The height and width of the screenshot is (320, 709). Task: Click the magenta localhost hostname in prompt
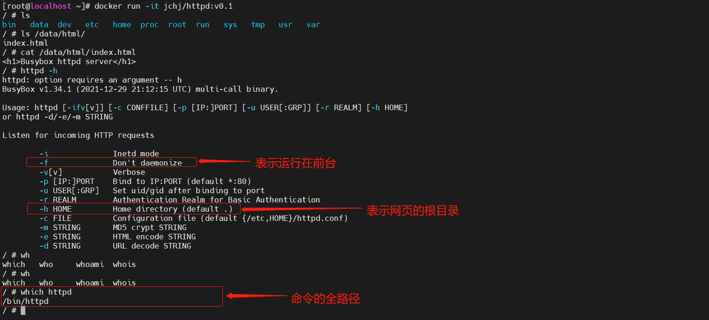click(51, 6)
